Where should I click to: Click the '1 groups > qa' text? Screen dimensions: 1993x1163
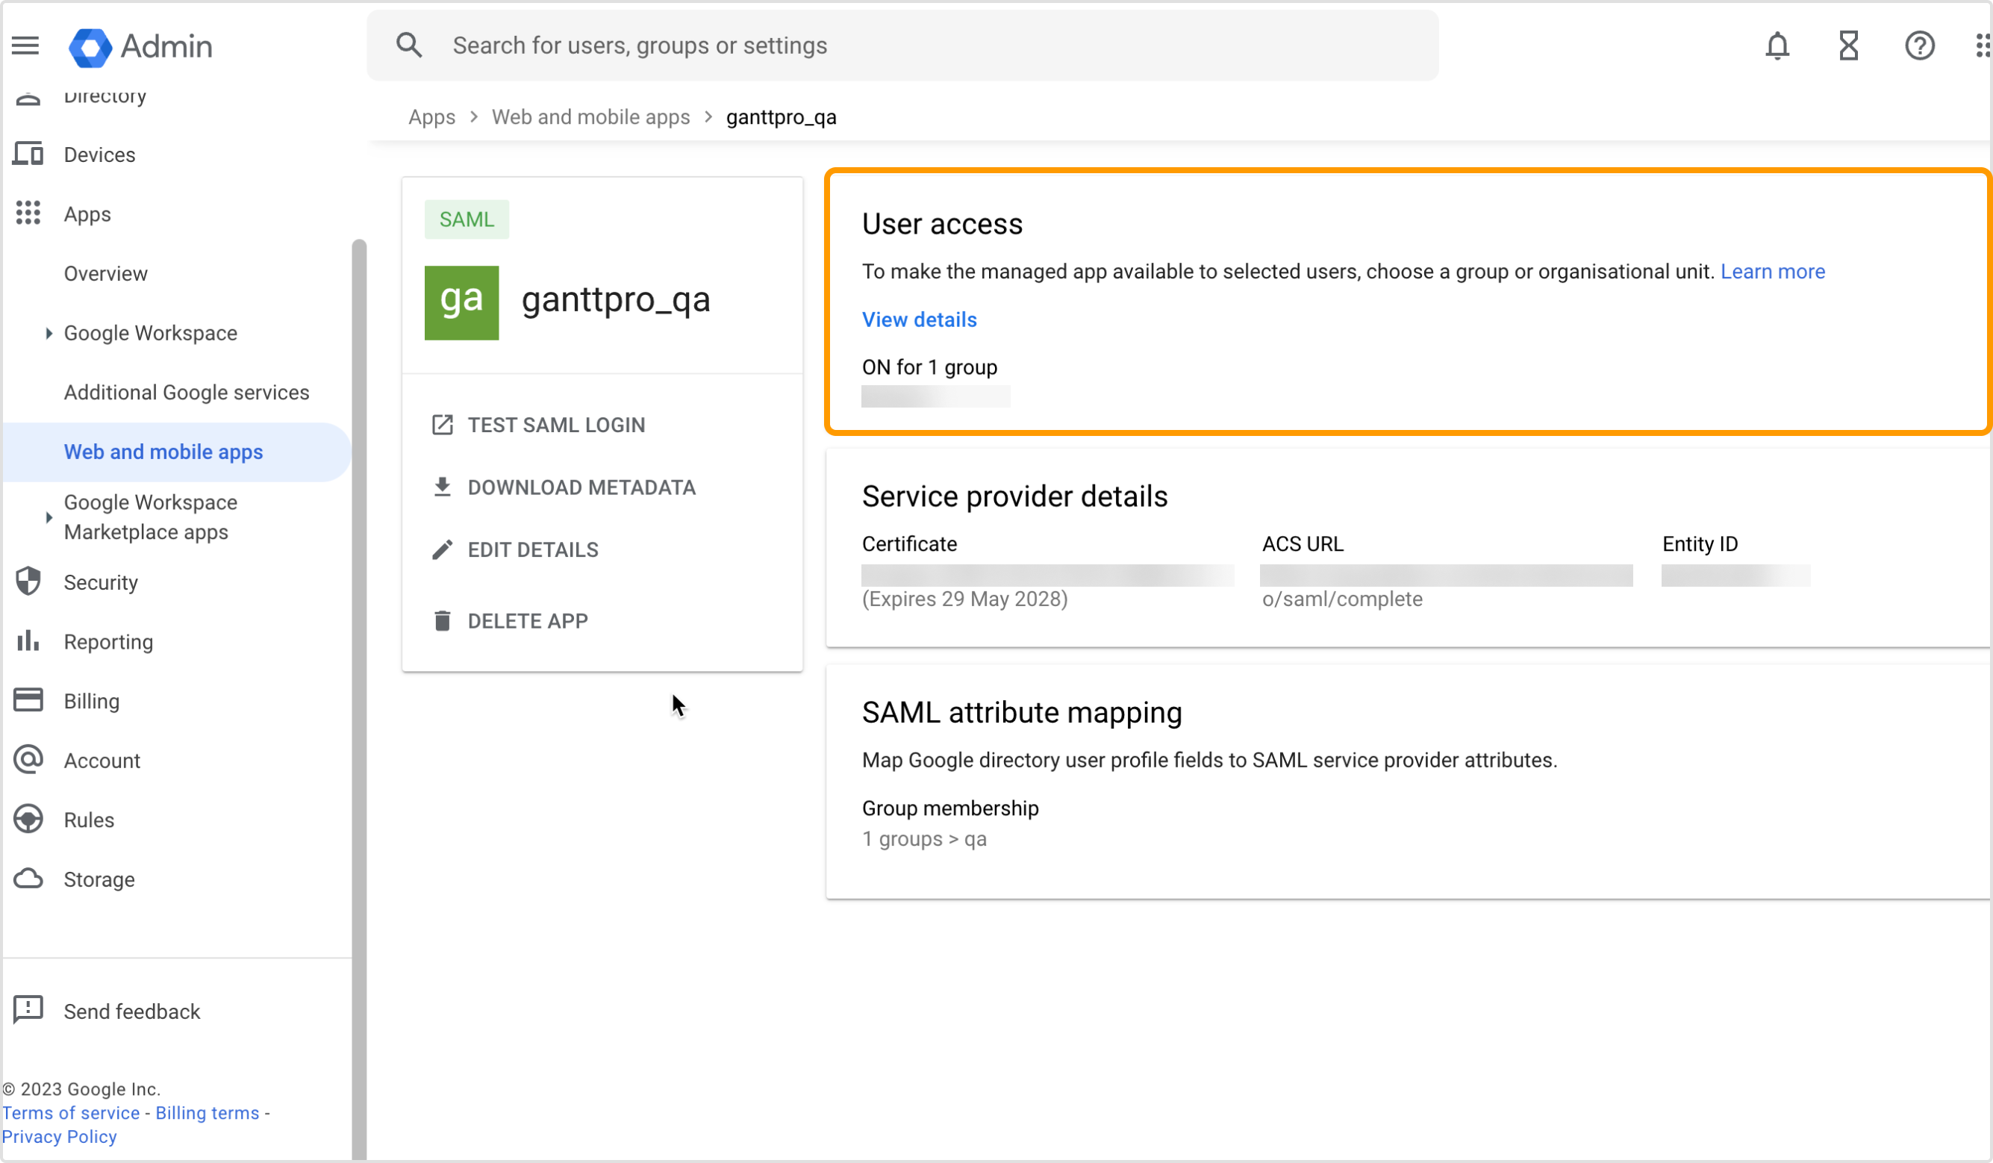click(x=924, y=838)
